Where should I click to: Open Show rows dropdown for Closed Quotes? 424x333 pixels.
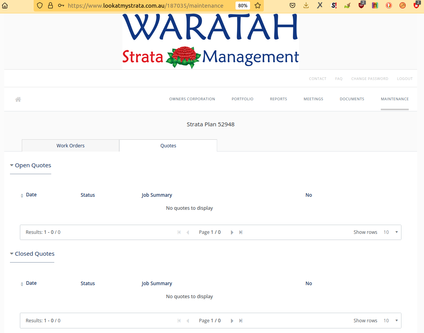click(390, 321)
